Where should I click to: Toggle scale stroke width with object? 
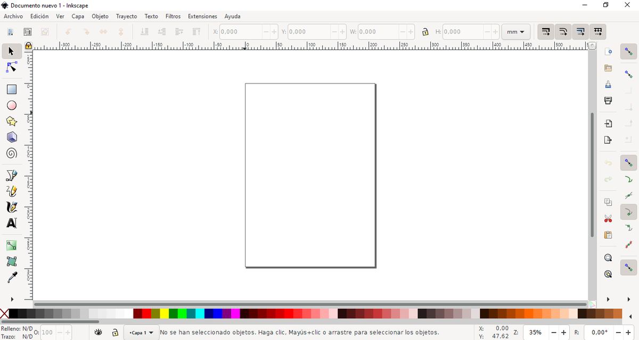545,32
